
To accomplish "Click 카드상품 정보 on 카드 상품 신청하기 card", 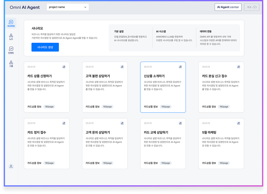I will (34, 107).
